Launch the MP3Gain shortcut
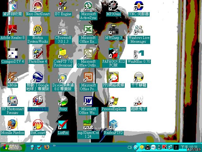 click(x=113, y=6)
